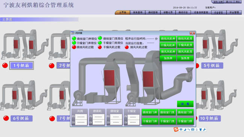The width and height of the screenshot is (244, 137).
Task: Click the red status light beside 1号烘箱
Action: [5, 65]
